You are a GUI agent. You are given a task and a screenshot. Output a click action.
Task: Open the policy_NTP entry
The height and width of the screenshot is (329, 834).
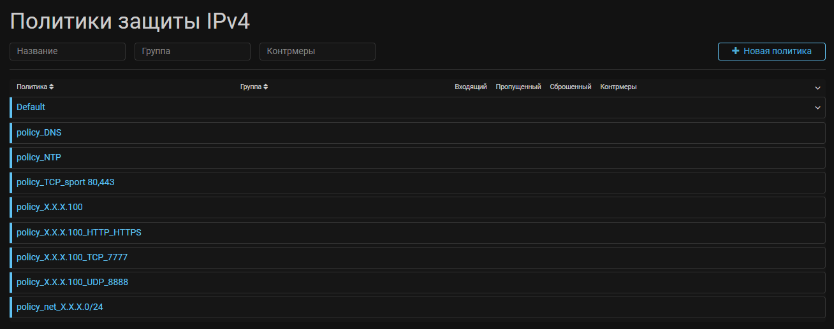click(39, 157)
